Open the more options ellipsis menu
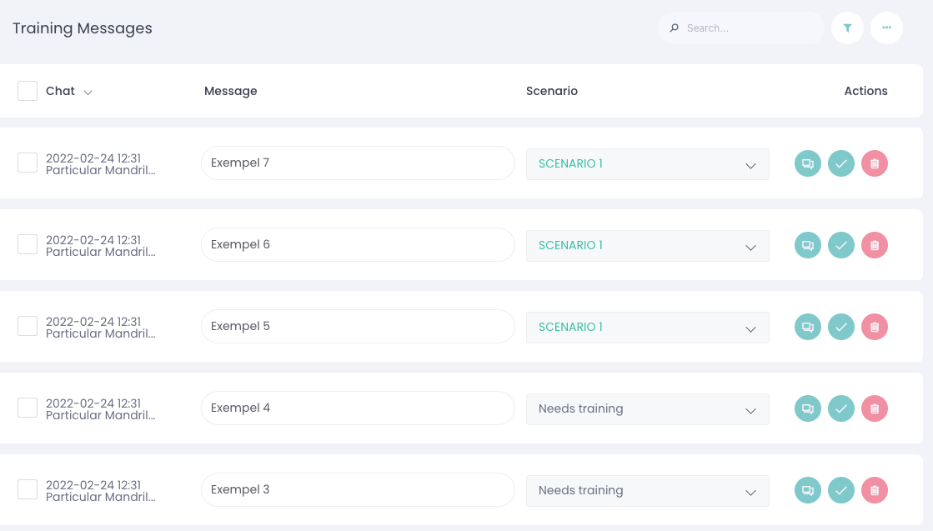Viewport: 933px width, 531px height. click(886, 28)
